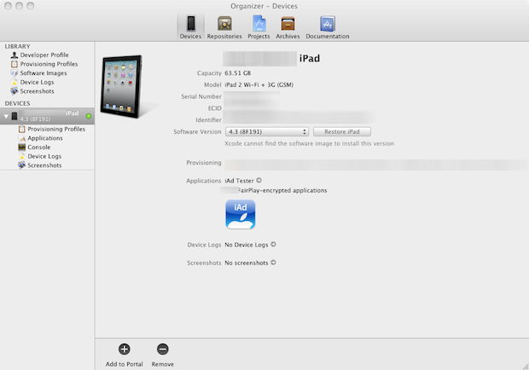Select Developer Profile in Library
The width and height of the screenshot is (529, 370).
44,55
